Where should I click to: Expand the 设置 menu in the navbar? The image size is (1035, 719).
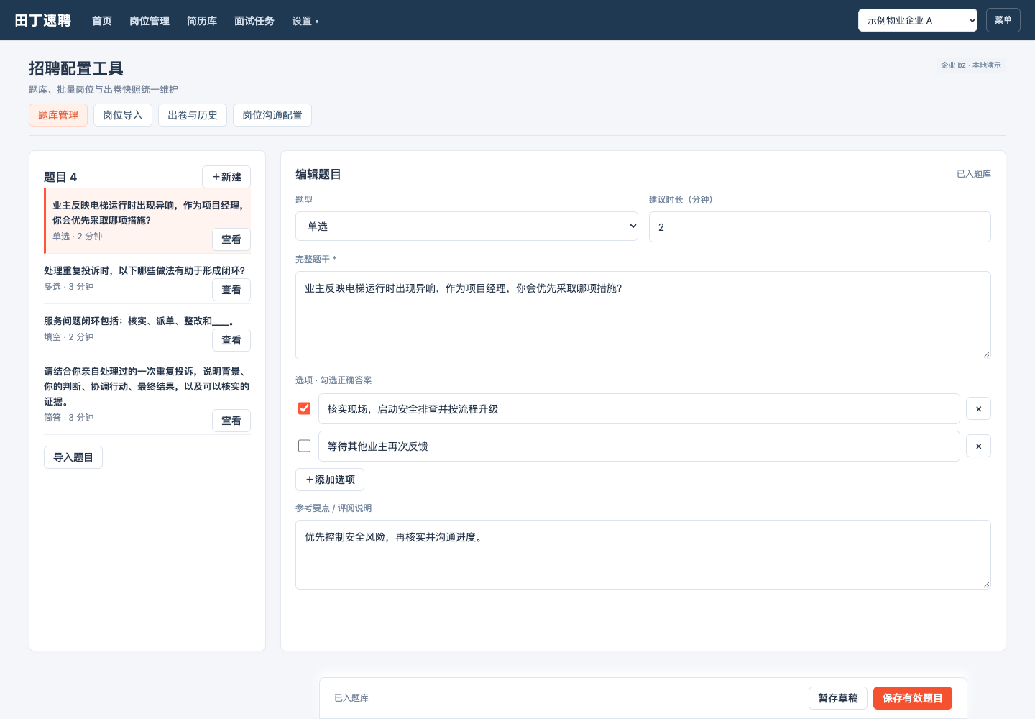(x=305, y=21)
